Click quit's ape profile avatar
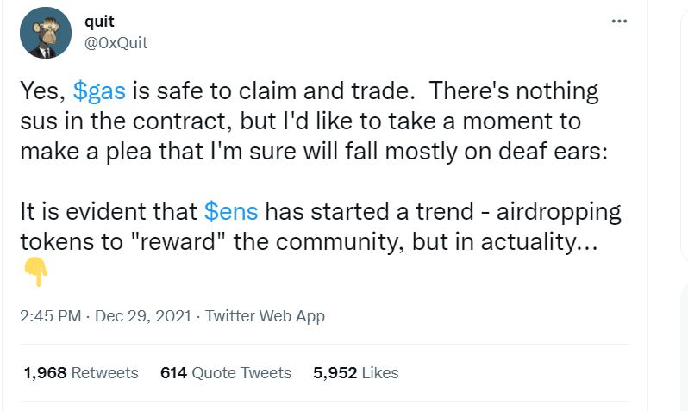688x411 pixels. pyautogui.click(x=45, y=34)
